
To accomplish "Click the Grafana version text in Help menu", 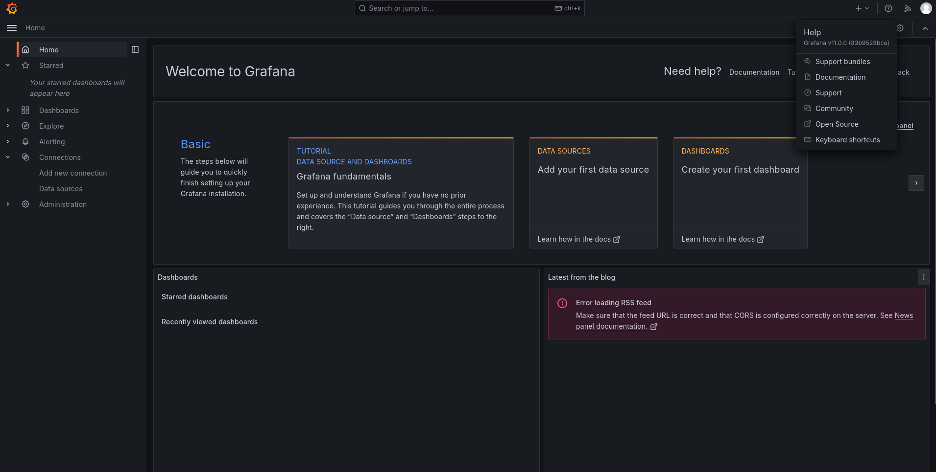I will tap(846, 43).
